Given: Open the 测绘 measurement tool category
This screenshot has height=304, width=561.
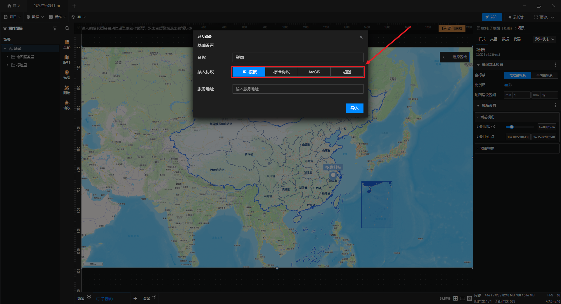Looking at the screenshot, I should click(x=67, y=90).
